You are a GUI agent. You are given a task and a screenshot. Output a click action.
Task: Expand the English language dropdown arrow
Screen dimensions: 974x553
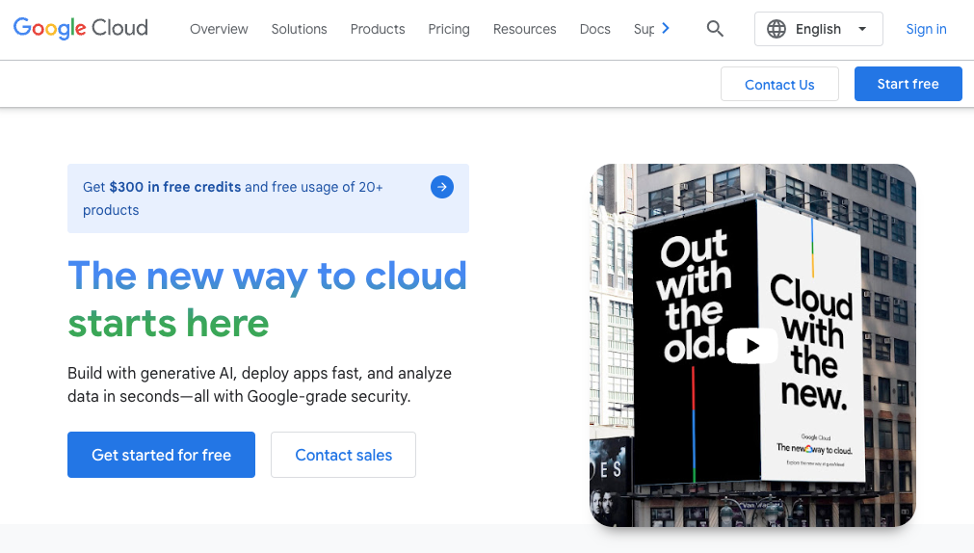[x=861, y=29]
